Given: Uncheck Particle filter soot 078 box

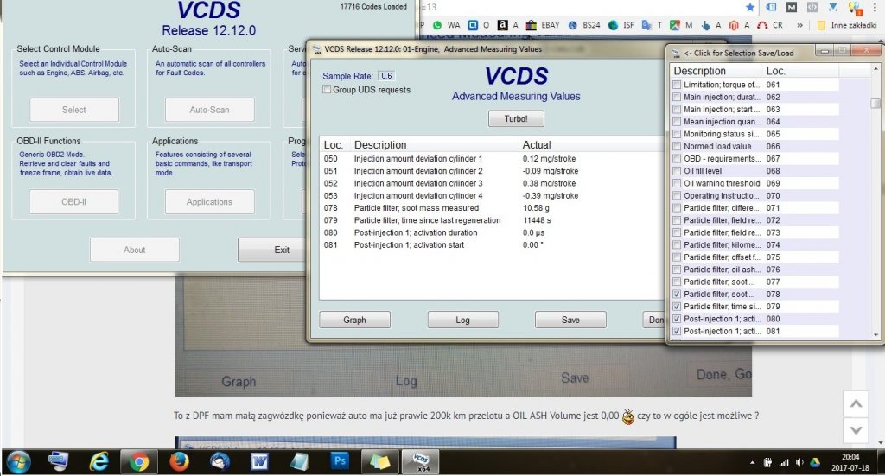Looking at the screenshot, I should [677, 294].
